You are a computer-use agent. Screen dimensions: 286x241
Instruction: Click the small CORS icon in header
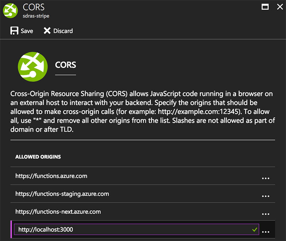pyautogui.click(x=10, y=11)
